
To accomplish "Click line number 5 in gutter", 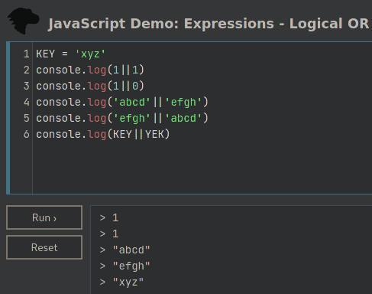I will point(27,118).
